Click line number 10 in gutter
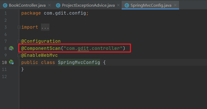The image size is (207, 109). (x=4, y=62)
